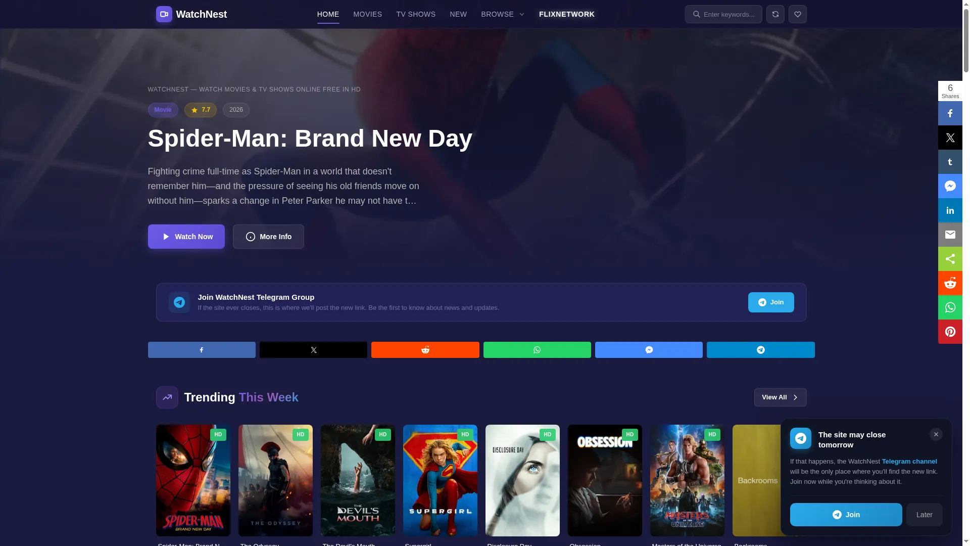
Task: Open the random/refresh icon button in header
Action: tap(775, 14)
